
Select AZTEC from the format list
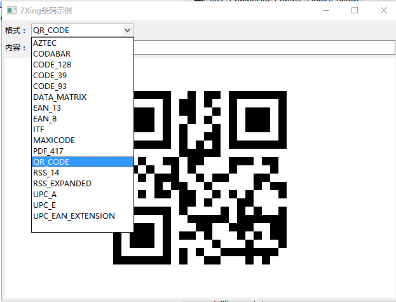click(83, 43)
